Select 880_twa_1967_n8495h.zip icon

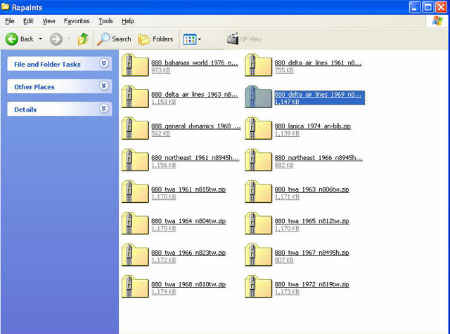point(258,255)
